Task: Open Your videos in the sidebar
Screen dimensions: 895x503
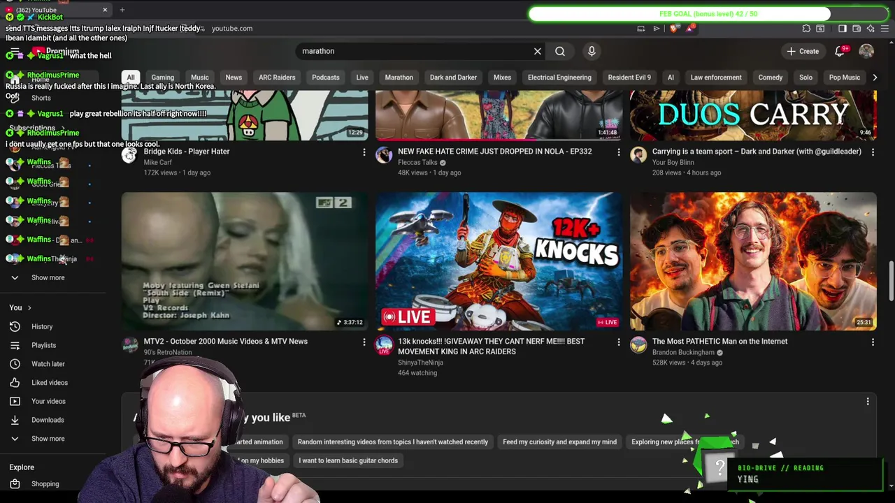Action: click(48, 402)
